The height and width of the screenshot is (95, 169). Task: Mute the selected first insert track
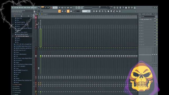[x=41, y=48]
